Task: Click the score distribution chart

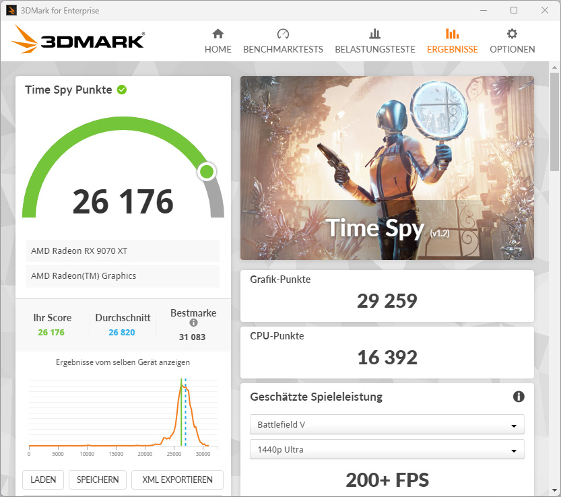Action: coord(123,418)
